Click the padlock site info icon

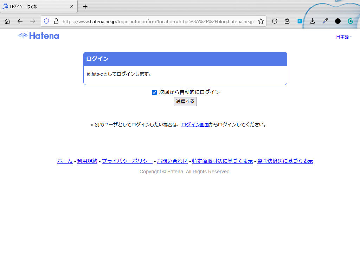(56, 21)
